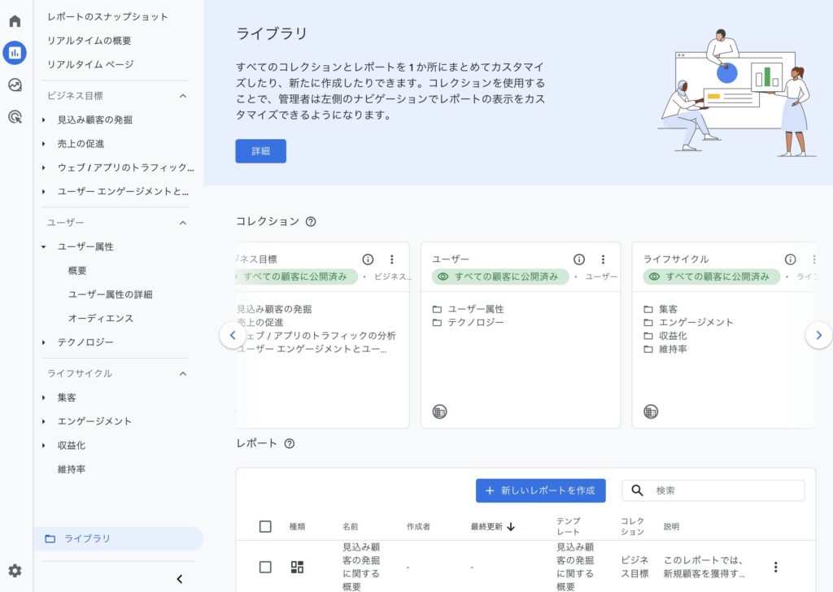Open the Home icon in left rail

click(x=15, y=21)
